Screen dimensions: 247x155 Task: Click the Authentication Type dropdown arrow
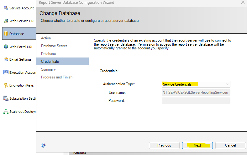pos(227,84)
